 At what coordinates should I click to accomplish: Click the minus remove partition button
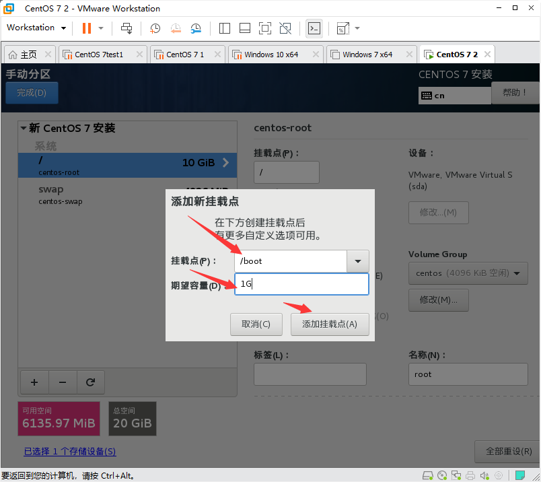coord(63,382)
